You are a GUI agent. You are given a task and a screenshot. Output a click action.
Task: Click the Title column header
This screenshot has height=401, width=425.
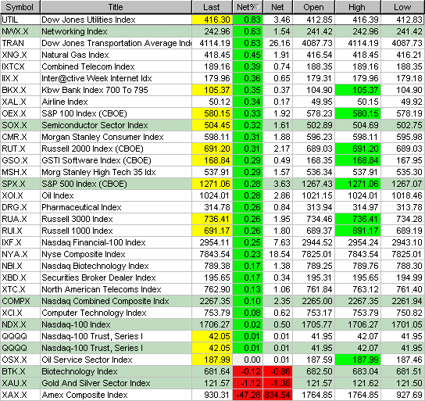116,7
